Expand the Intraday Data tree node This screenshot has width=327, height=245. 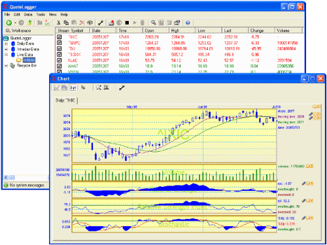pos(7,49)
